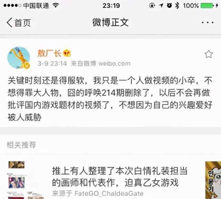Tap the battery indicator icon
The height and width of the screenshot is (199, 221).
(208, 6)
